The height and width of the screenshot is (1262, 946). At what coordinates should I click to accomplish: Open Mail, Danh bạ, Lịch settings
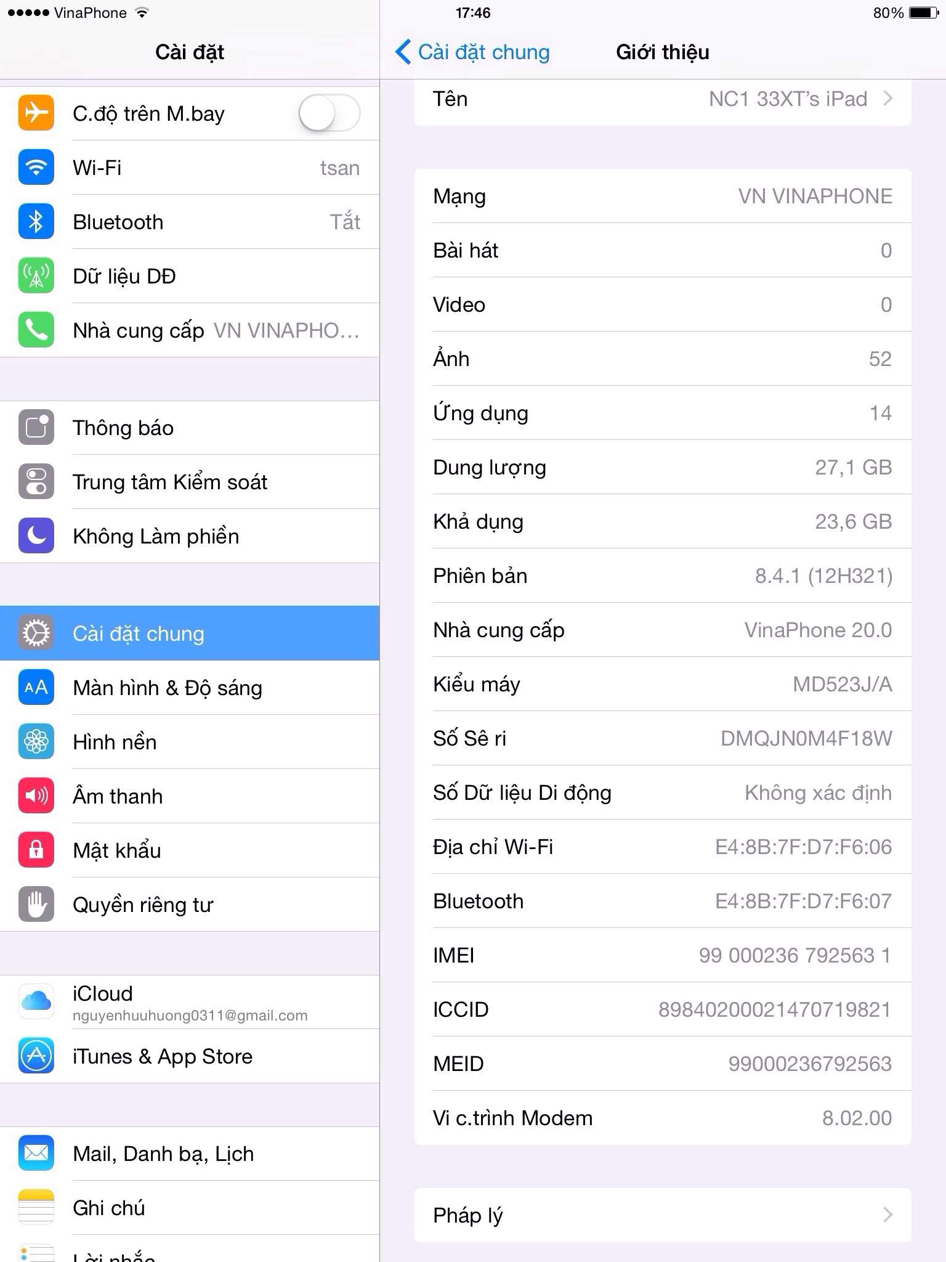(x=190, y=1154)
